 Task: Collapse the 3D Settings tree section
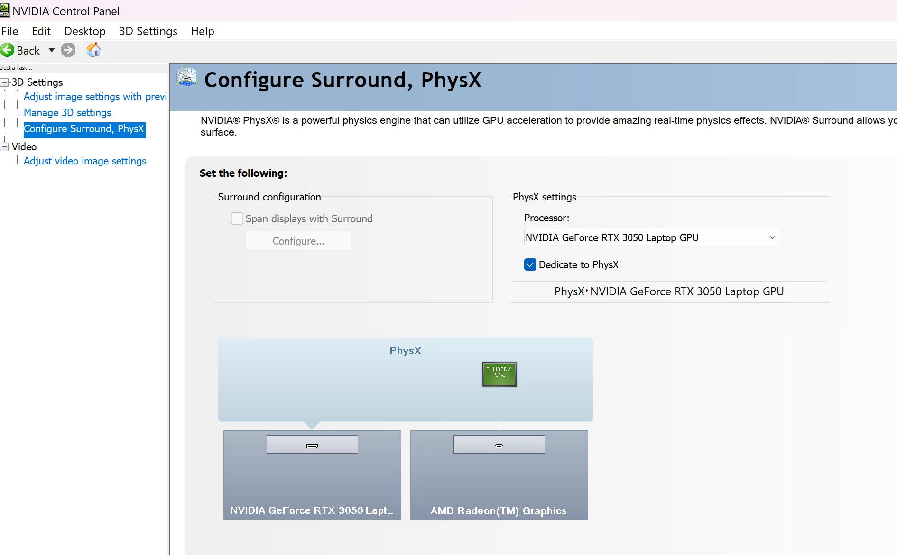pyautogui.click(x=4, y=82)
